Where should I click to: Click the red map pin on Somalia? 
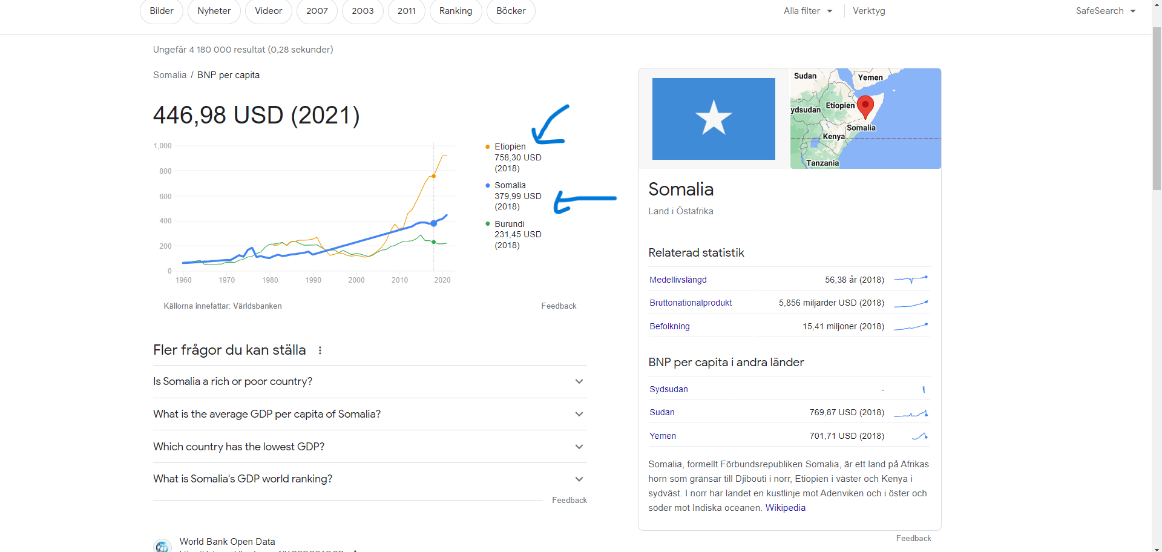tap(865, 107)
